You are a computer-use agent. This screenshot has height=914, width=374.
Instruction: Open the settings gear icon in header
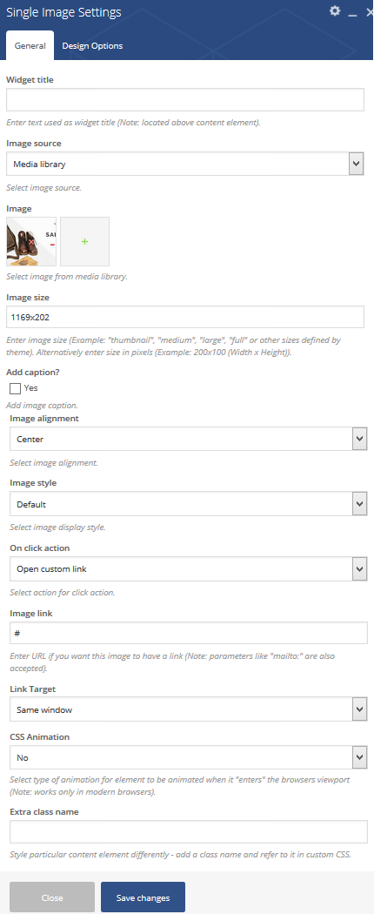(x=334, y=11)
